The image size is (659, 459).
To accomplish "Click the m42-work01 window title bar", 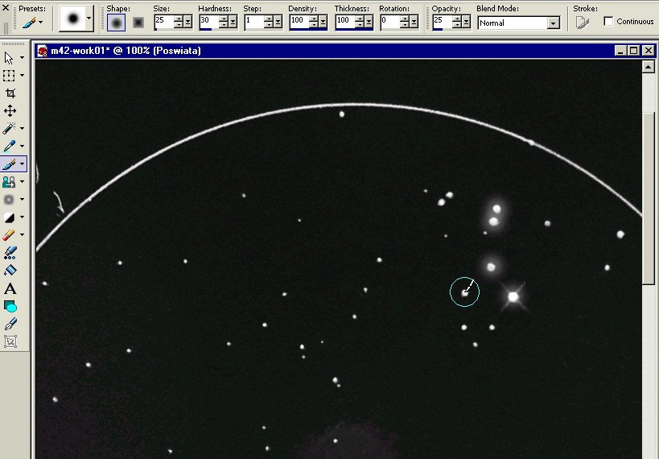I will tap(344, 51).
